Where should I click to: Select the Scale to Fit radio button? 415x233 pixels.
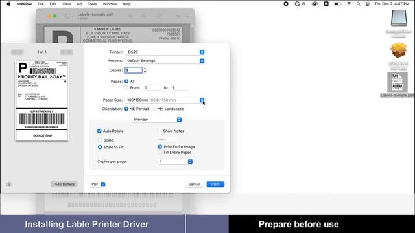100,147
